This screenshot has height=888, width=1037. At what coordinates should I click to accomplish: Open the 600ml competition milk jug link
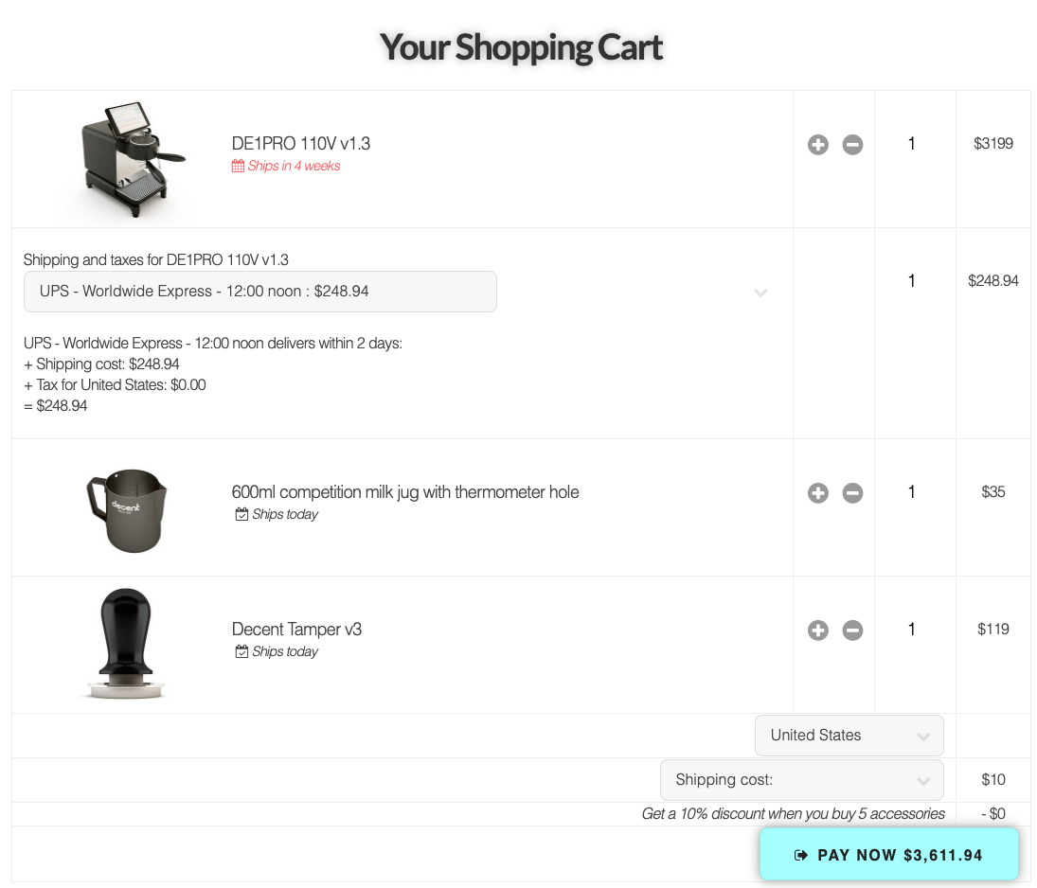pyautogui.click(x=405, y=492)
